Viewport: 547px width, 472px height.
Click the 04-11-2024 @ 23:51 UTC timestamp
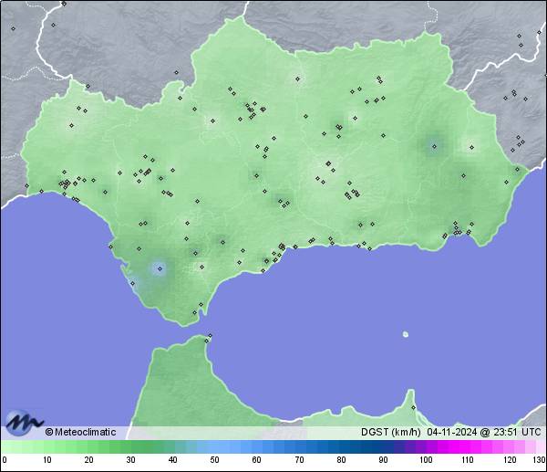click(484, 432)
